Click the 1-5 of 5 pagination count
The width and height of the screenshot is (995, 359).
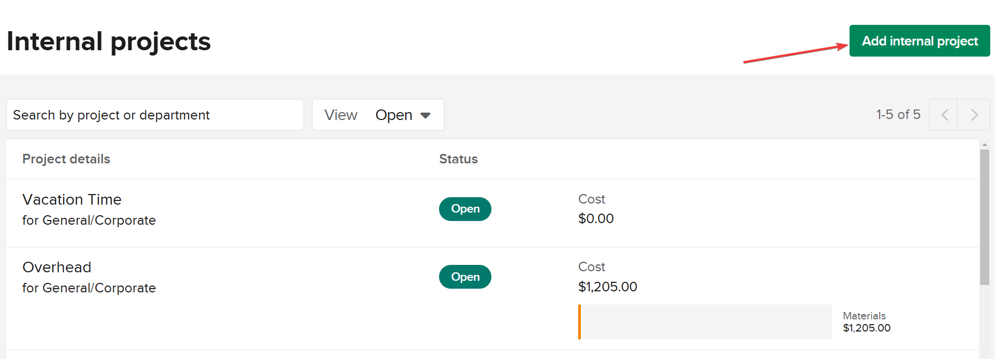[x=898, y=115]
